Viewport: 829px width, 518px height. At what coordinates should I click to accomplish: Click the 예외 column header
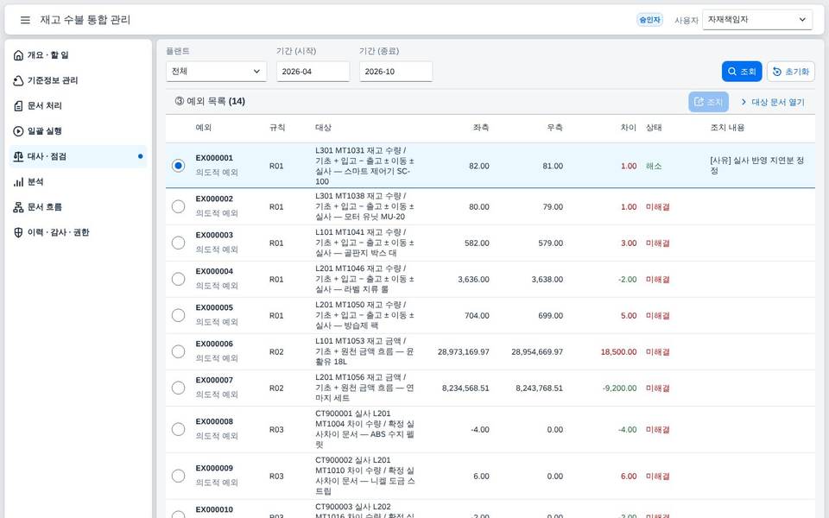coord(204,128)
